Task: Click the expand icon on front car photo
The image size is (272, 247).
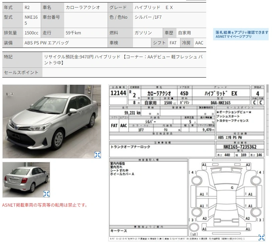Action: pos(97,155)
